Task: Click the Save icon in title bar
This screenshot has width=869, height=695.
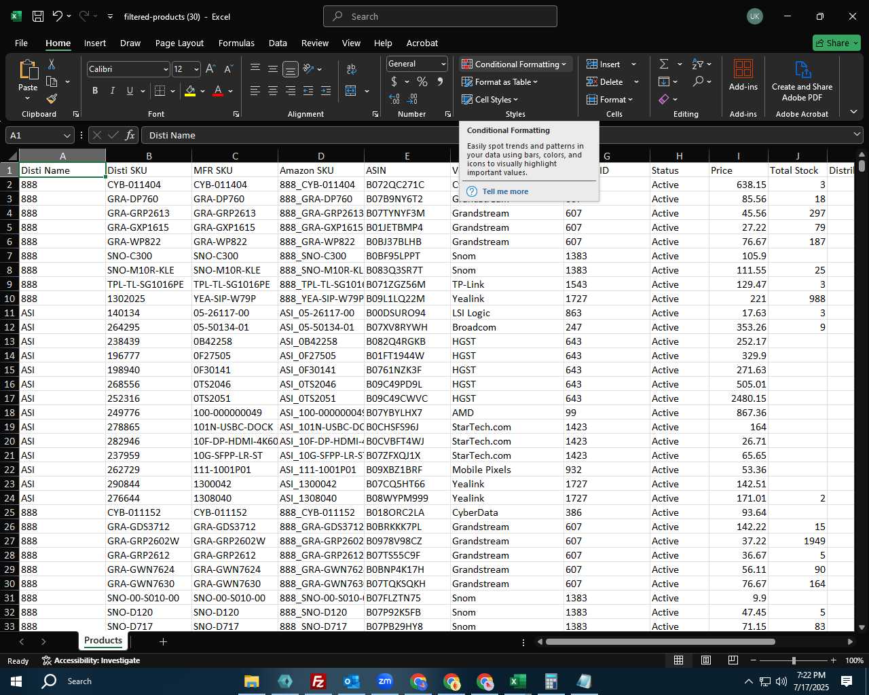Action: pos(38,16)
